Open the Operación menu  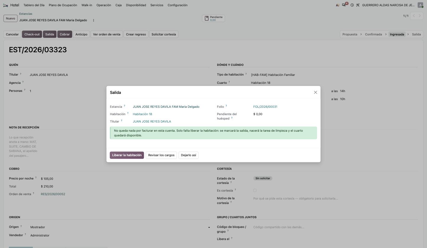pos(104,5)
